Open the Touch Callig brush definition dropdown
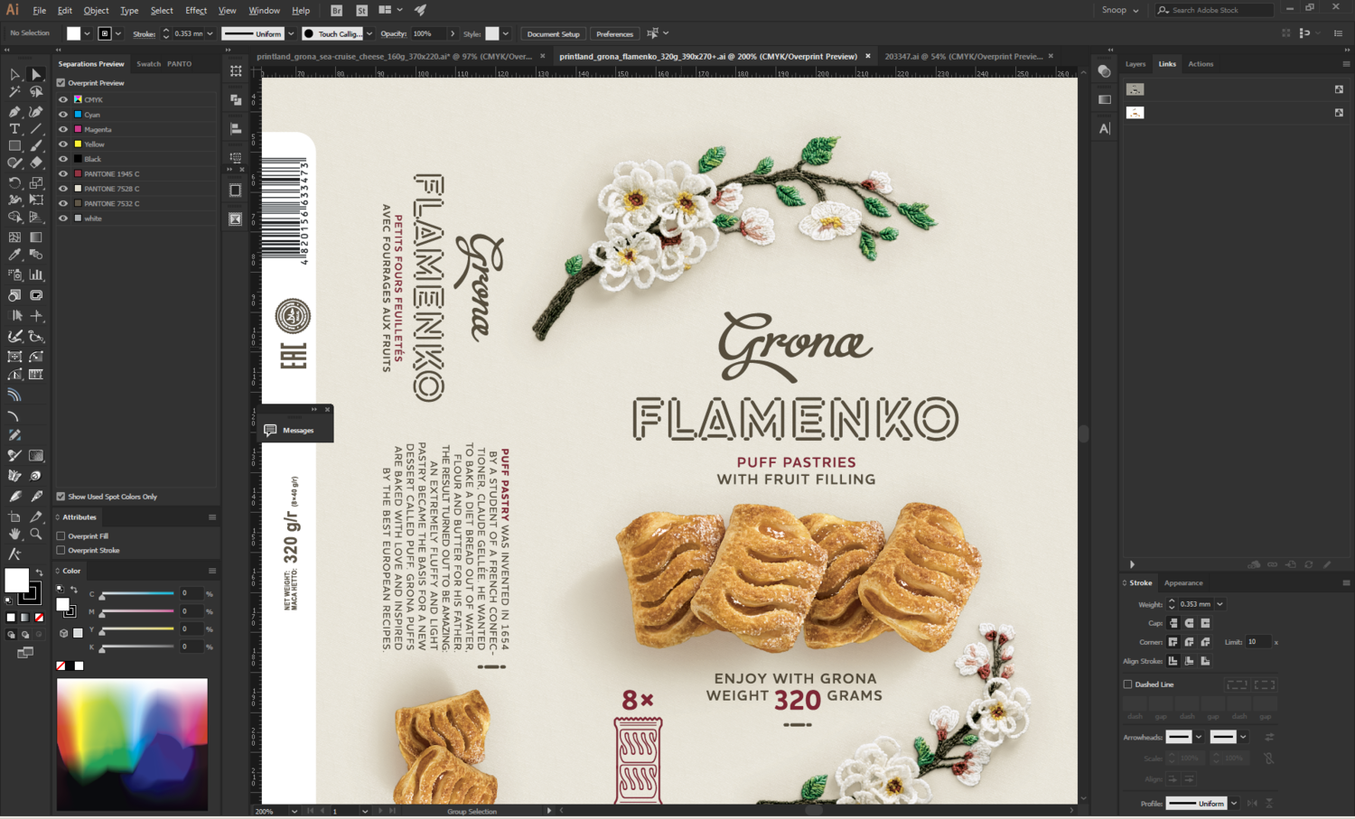This screenshot has width=1355, height=819. tap(369, 33)
